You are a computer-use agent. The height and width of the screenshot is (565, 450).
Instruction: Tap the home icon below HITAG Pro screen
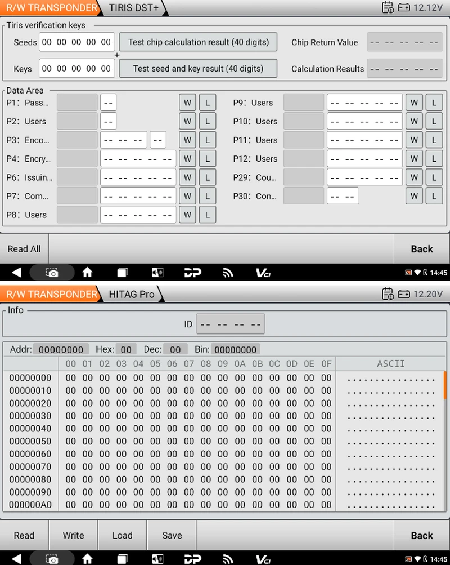click(x=87, y=559)
